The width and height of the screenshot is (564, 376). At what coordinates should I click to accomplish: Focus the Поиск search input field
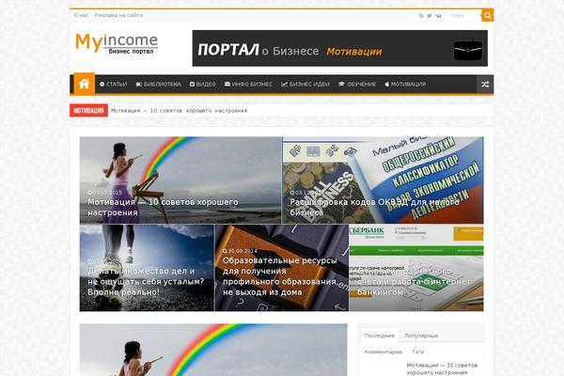(464, 15)
